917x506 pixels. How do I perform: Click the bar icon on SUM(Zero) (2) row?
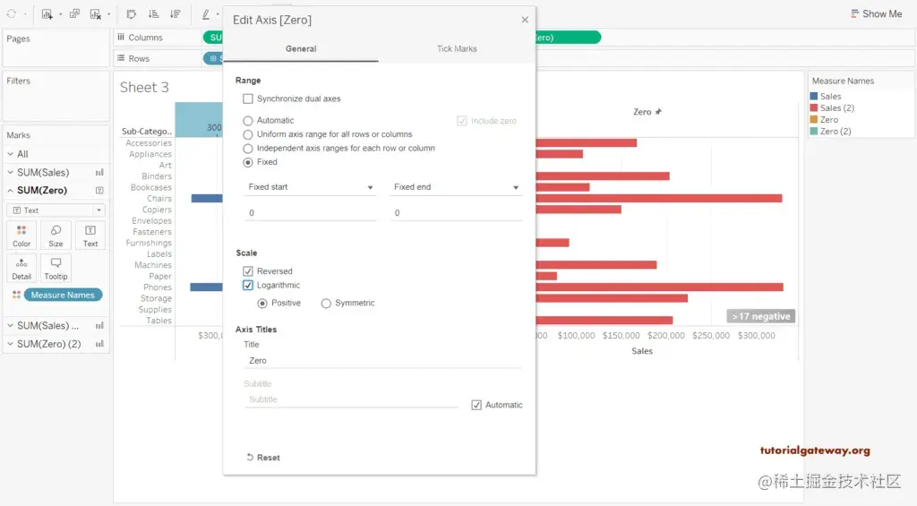pos(99,344)
